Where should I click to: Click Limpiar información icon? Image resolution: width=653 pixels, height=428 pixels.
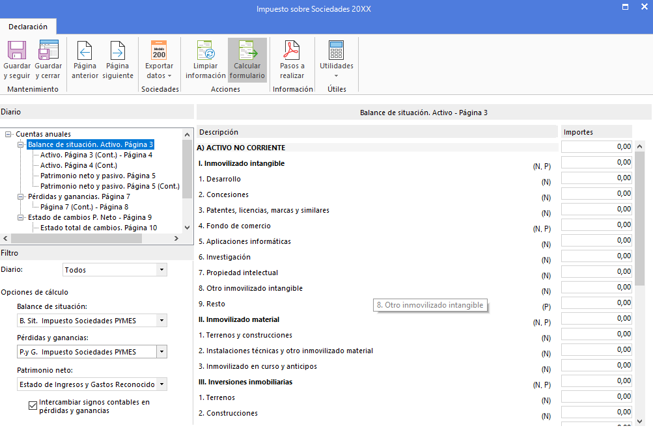[206, 50]
